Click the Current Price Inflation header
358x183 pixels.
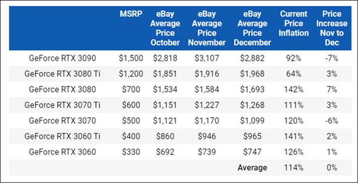(x=294, y=24)
